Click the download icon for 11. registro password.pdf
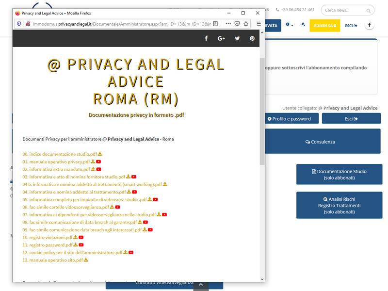Viewport: 388px width, 291px height. [x=76, y=245]
